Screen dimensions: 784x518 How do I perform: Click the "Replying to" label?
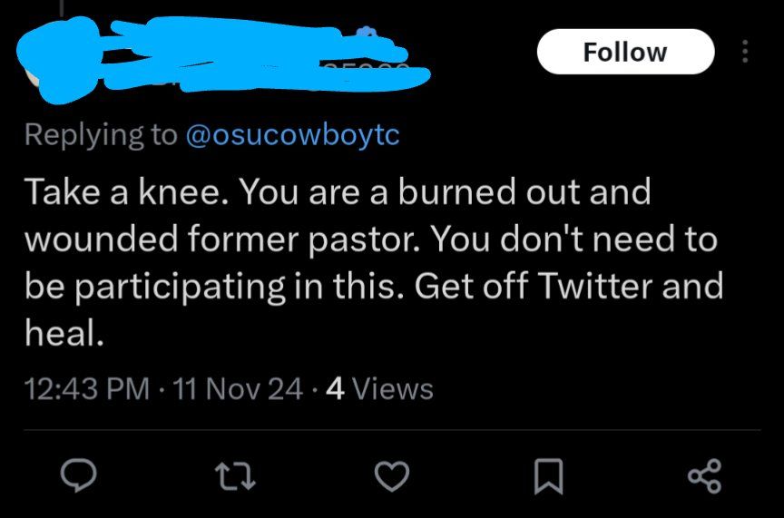pyautogui.click(x=100, y=135)
